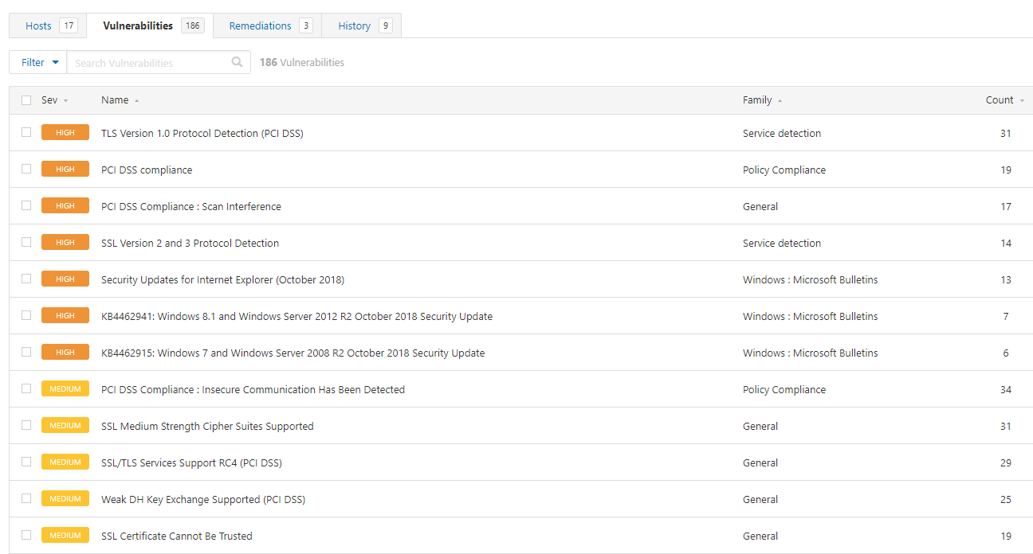Image resolution: width=1033 pixels, height=554 pixels.
Task: Switch to the Hosts tab
Action: 39,25
